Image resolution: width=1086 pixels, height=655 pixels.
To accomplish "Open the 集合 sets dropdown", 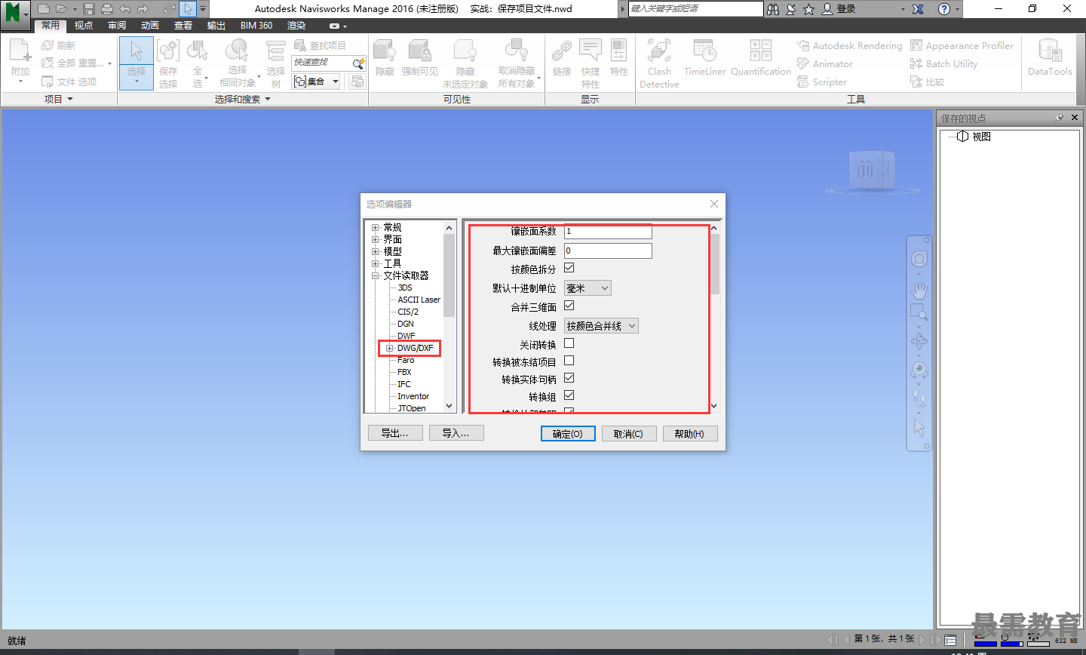I will point(316,81).
